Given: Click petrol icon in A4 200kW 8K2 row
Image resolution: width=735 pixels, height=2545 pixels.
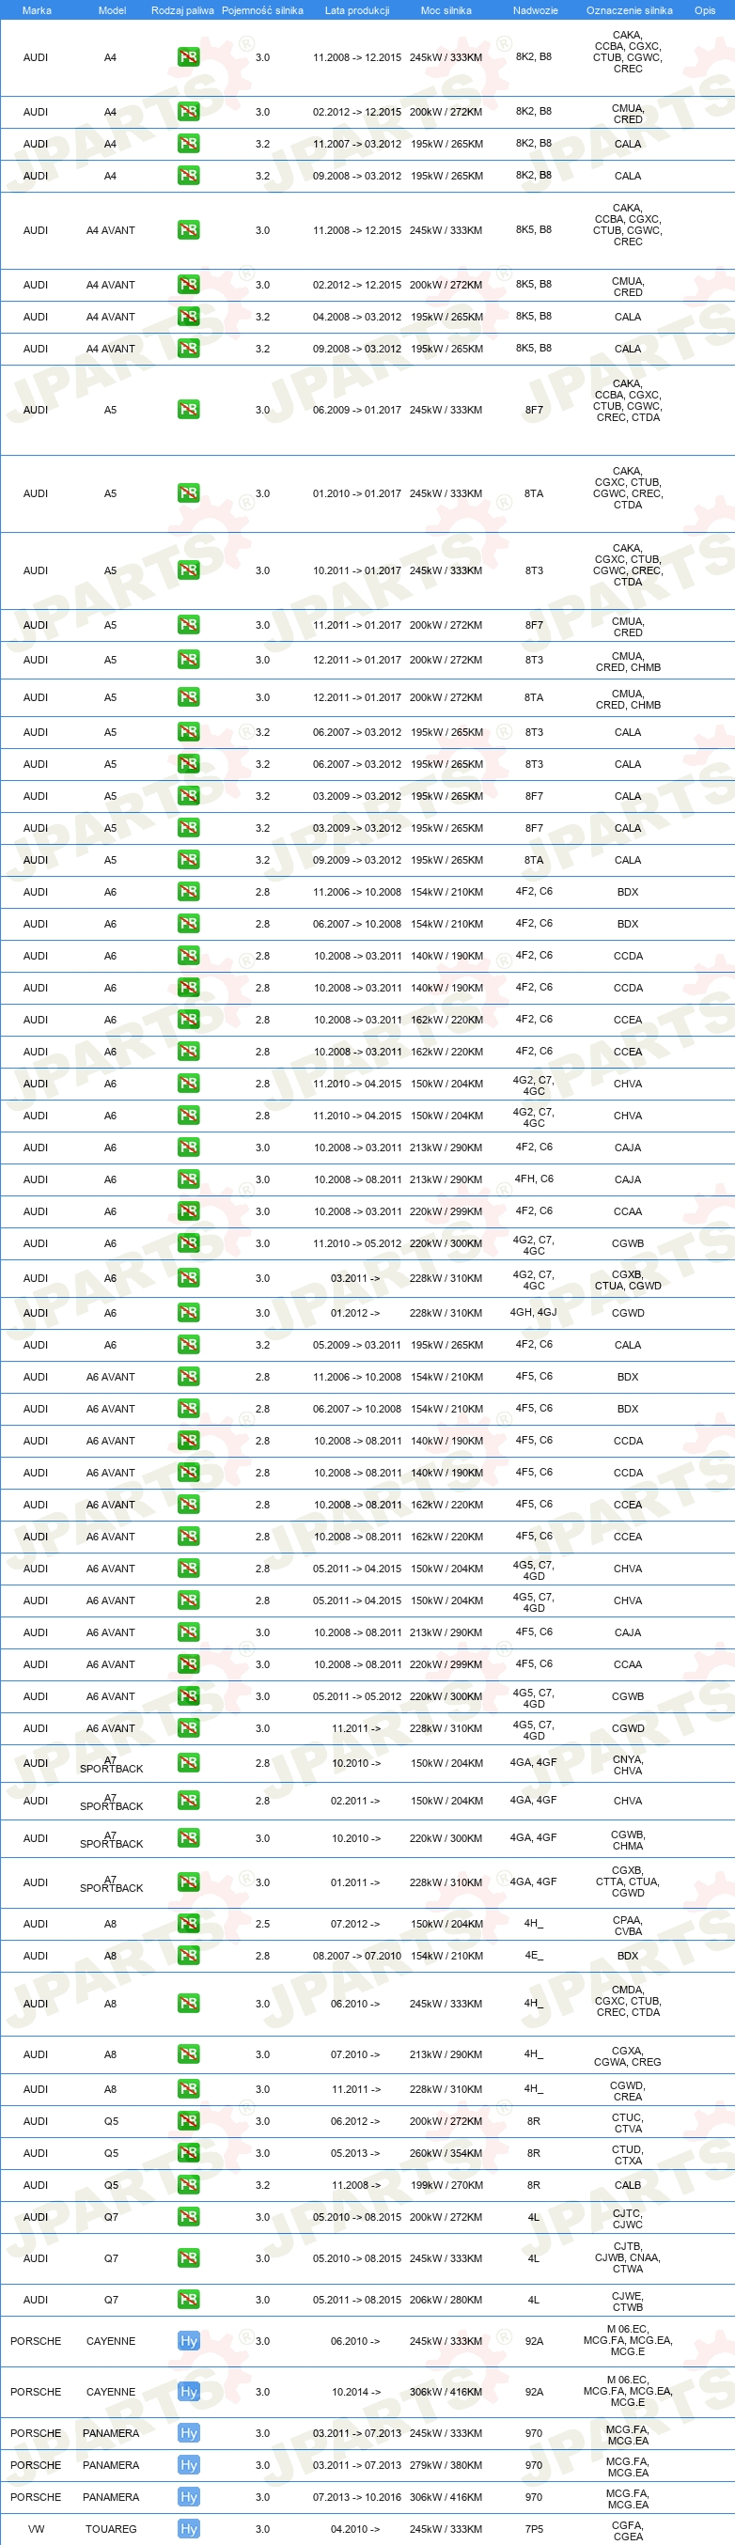Looking at the screenshot, I should click(189, 112).
